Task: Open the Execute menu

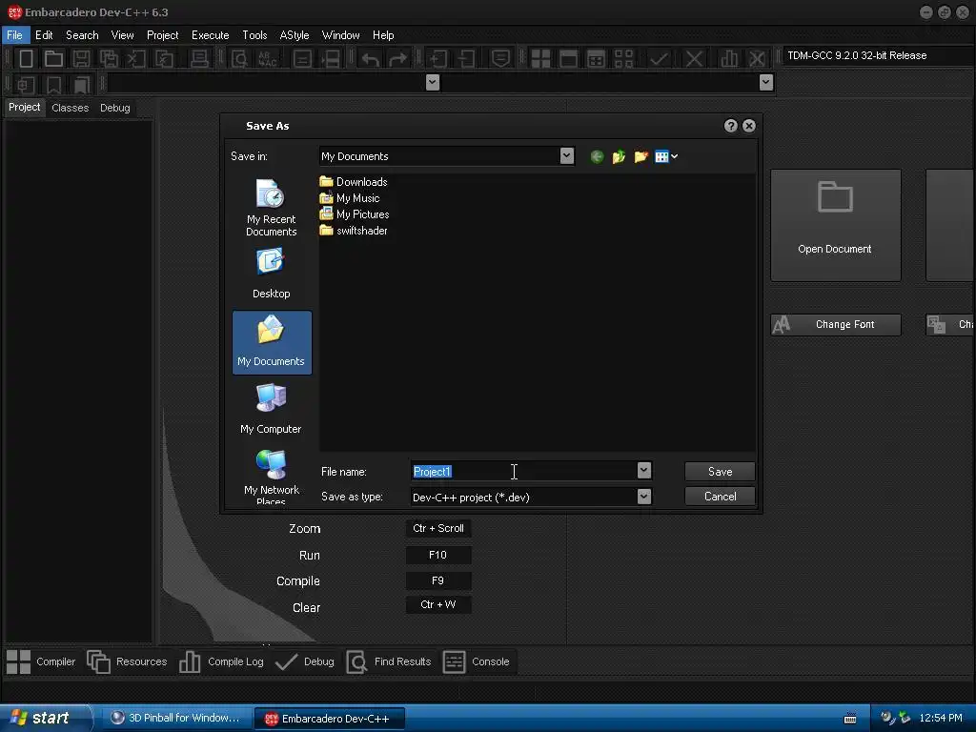Action: tap(211, 35)
